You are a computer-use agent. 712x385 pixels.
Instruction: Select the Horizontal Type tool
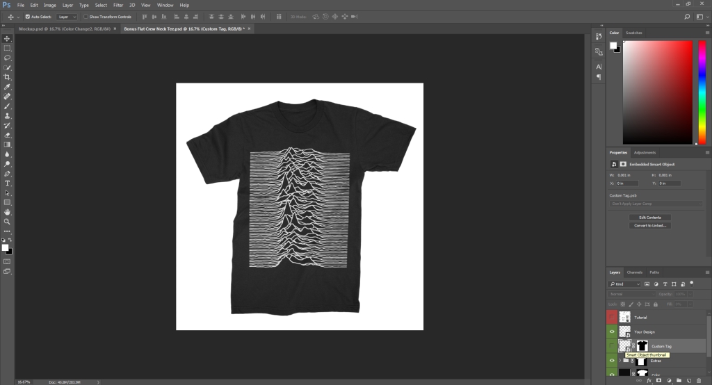[x=7, y=183]
